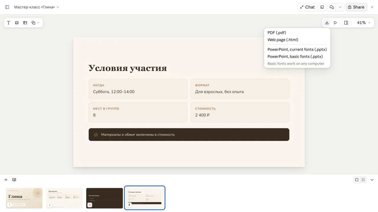Start the slideshow with the play icon
Viewport: 378px width, 212px height.
tap(335, 23)
